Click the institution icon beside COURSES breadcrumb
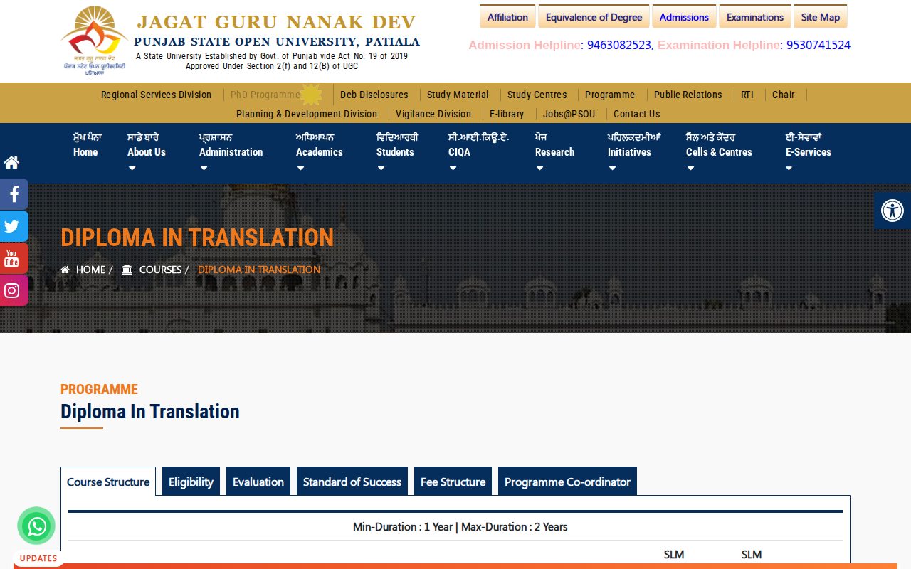The image size is (911, 569). coord(127,270)
